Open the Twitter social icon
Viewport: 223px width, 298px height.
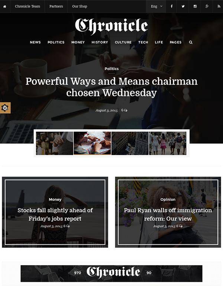(x=183, y=6)
